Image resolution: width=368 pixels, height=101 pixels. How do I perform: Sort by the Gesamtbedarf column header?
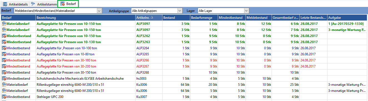coord(286,18)
